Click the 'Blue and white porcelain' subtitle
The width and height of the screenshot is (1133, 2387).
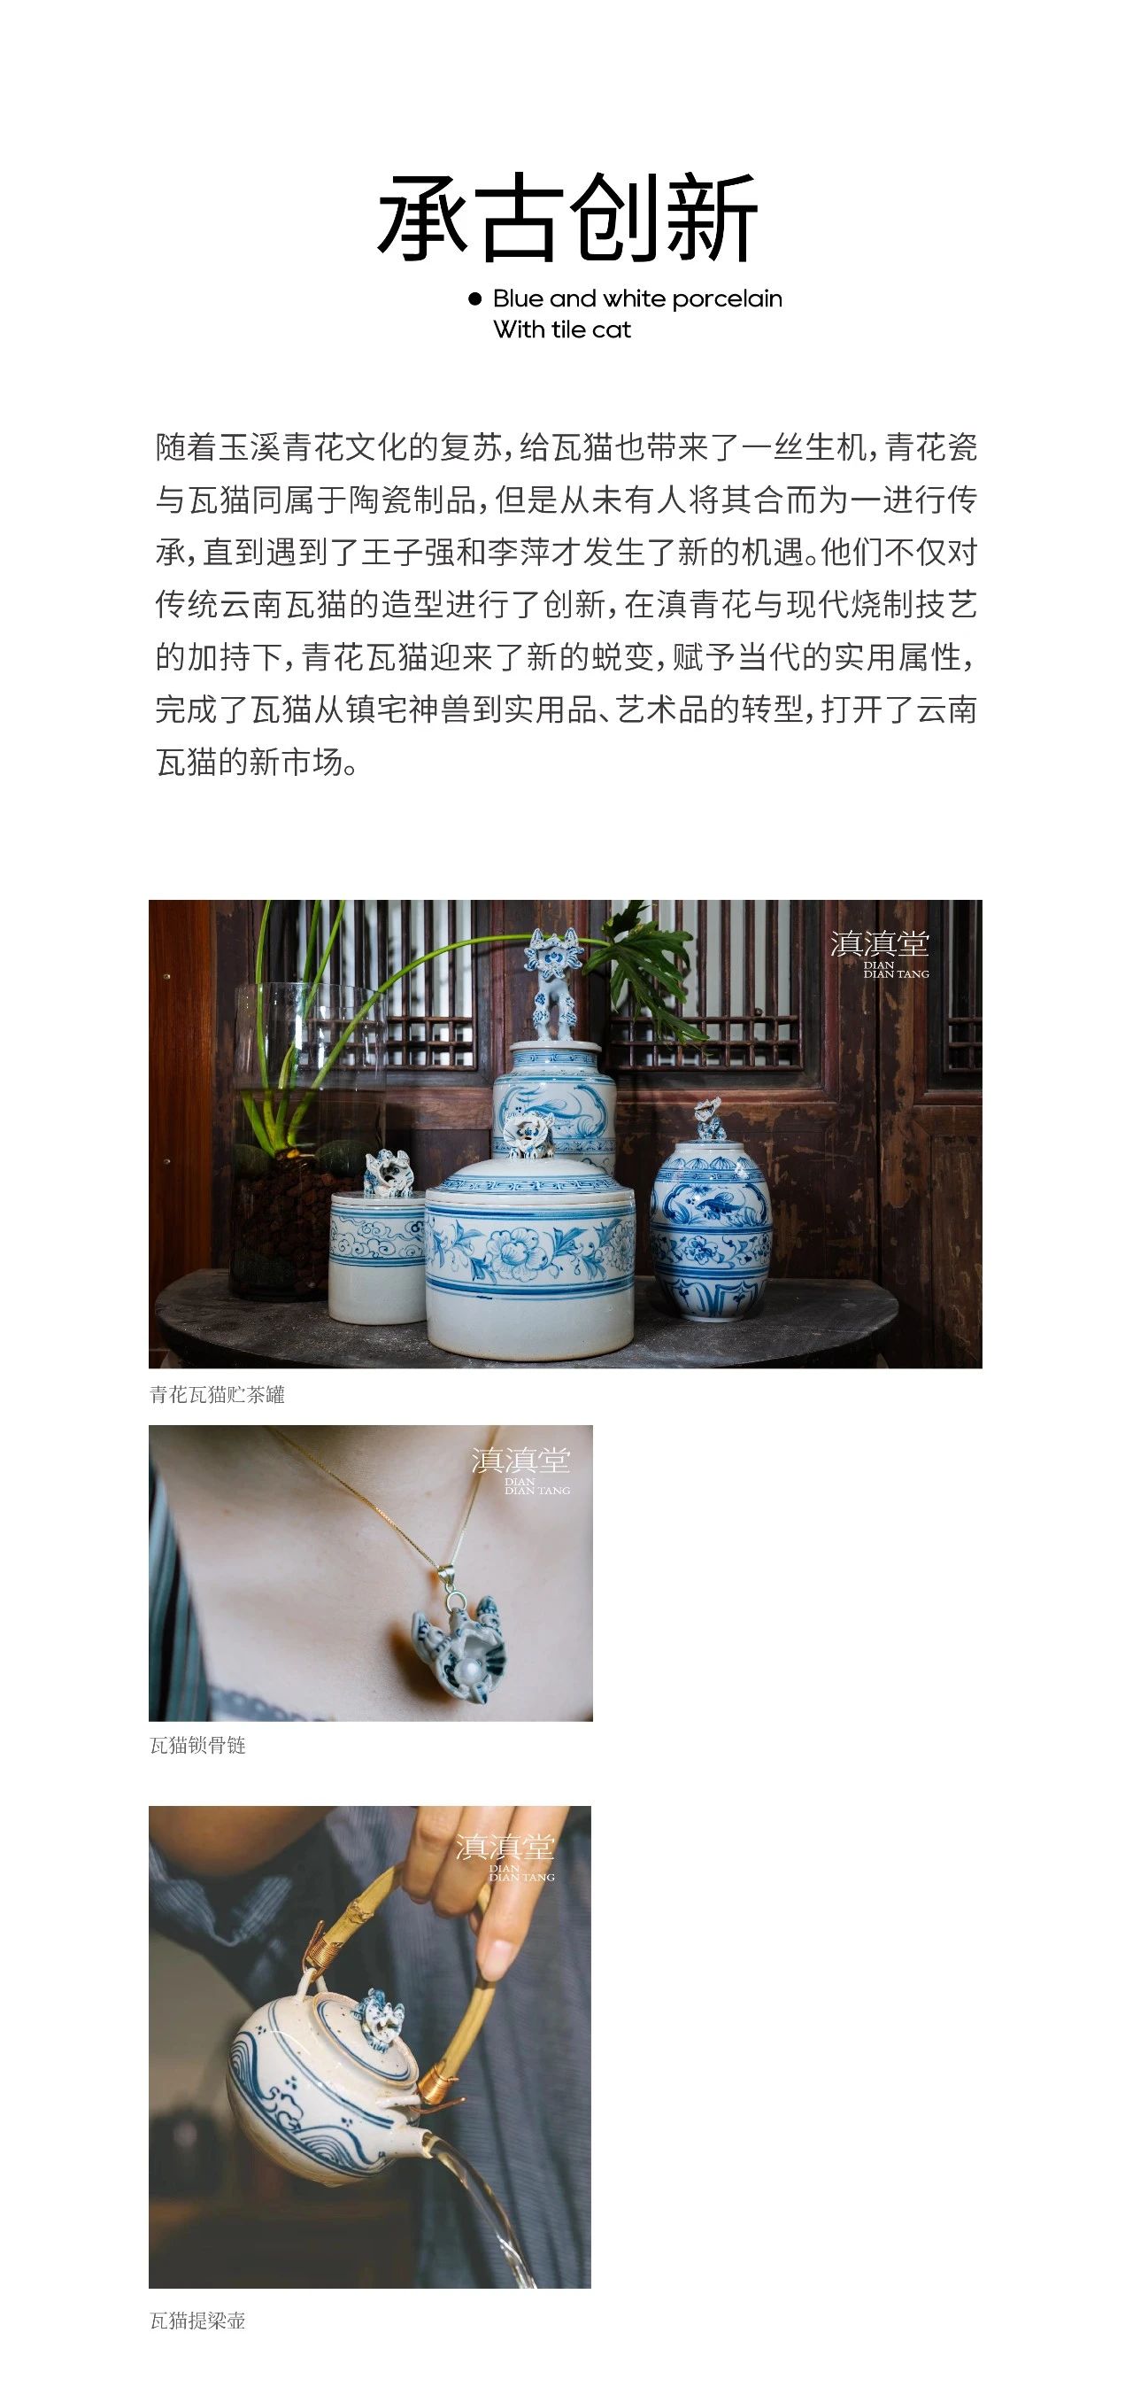(637, 298)
